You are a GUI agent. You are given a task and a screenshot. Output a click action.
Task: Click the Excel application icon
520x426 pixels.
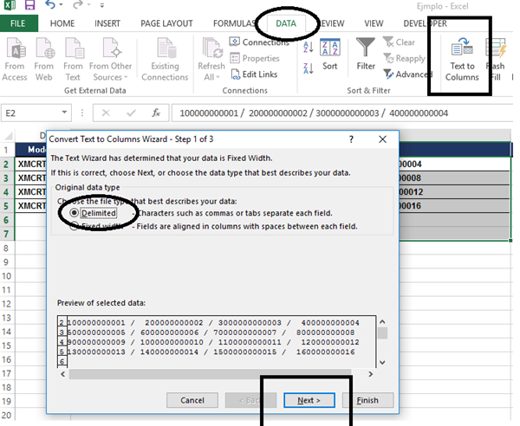(10, 4)
